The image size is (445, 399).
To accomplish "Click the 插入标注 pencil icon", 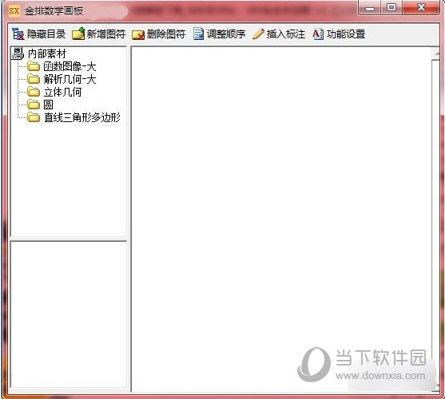I will pyautogui.click(x=258, y=34).
